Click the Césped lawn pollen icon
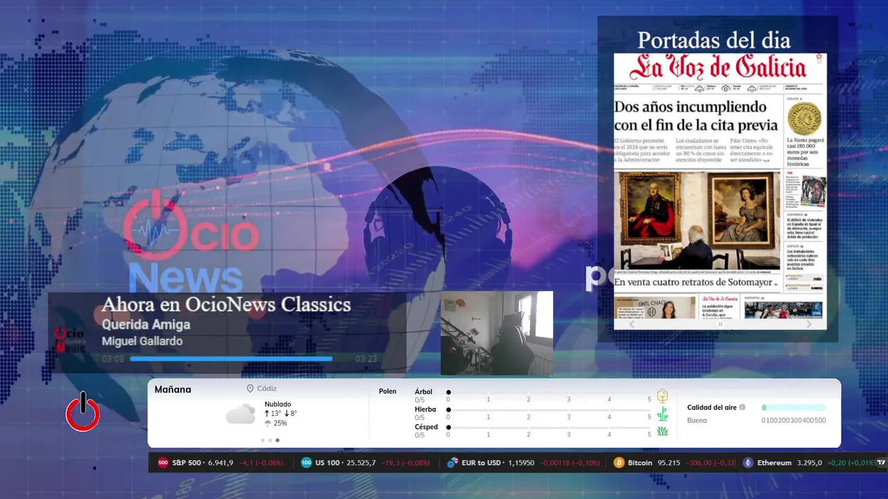The image size is (888, 499). pos(663,431)
